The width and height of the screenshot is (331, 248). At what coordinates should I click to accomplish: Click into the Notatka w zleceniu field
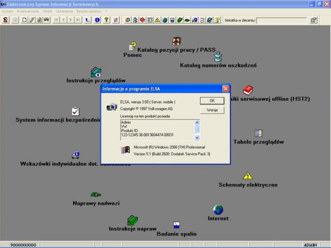(x=281, y=20)
